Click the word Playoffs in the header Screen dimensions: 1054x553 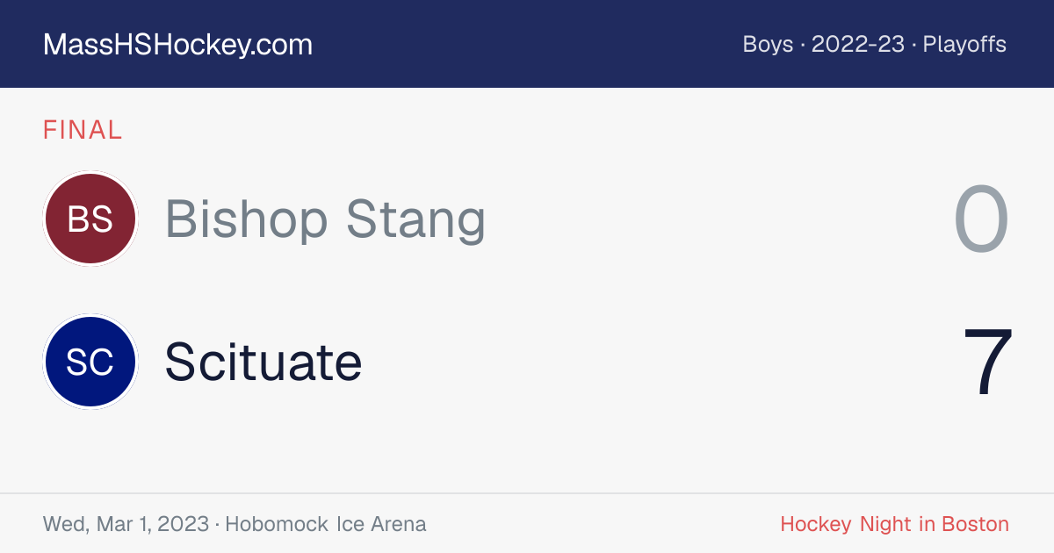pyautogui.click(x=964, y=44)
